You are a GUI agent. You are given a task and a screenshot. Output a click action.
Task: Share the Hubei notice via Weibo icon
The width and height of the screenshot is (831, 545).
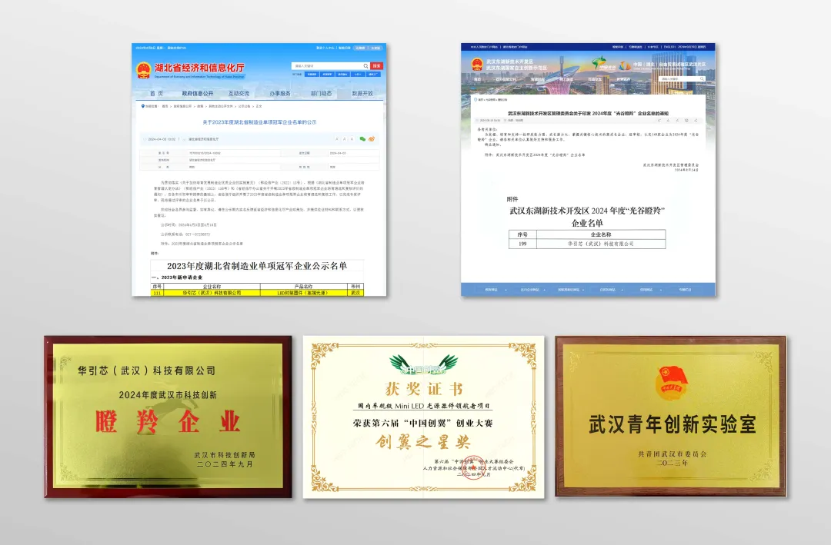pos(372,139)
